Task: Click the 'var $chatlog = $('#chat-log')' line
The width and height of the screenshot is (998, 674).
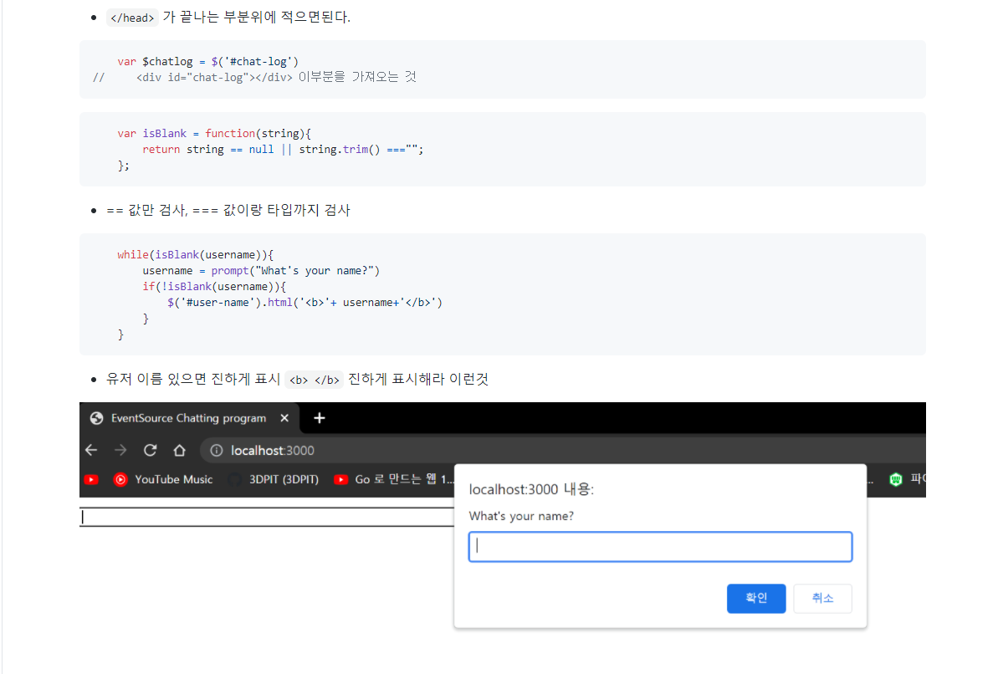Action: pos(207,61)
